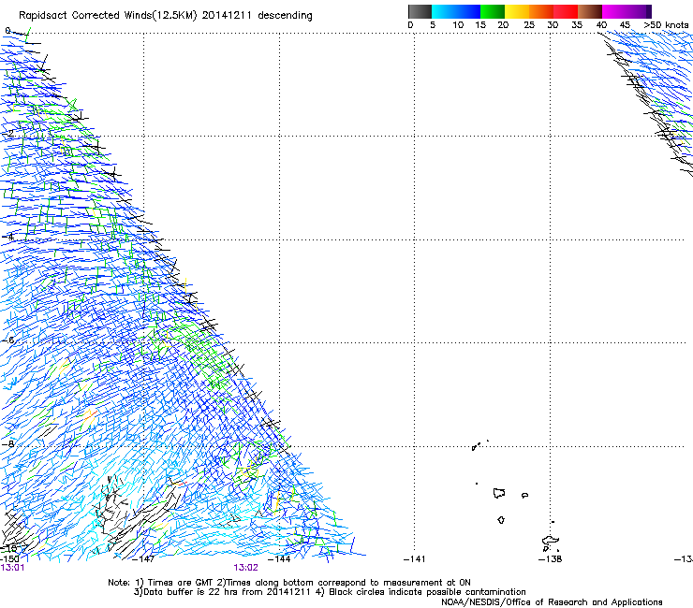This screenshot has width=693, height=608.
Task: Click the note 'Black circles indicate possible contamination'
Action: [427, 592]
